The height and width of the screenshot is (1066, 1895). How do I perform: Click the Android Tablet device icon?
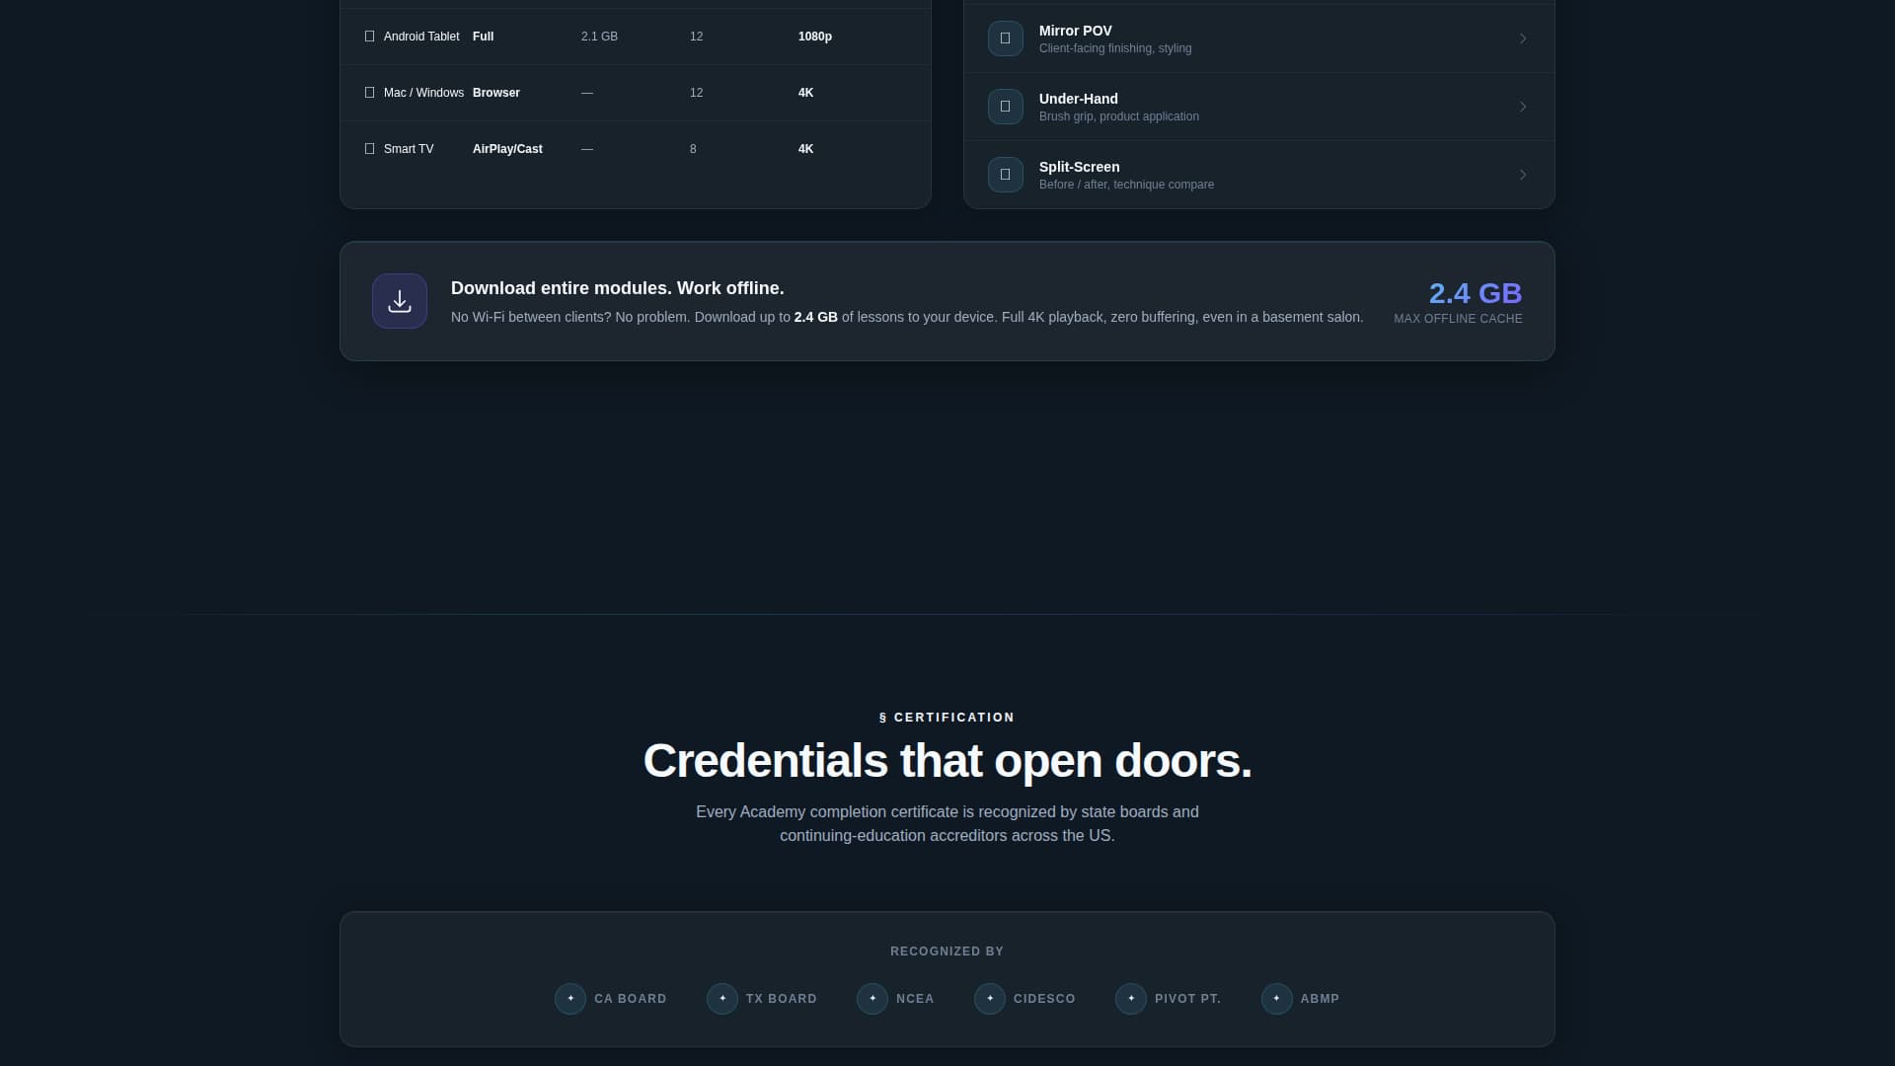click(370, 37)
